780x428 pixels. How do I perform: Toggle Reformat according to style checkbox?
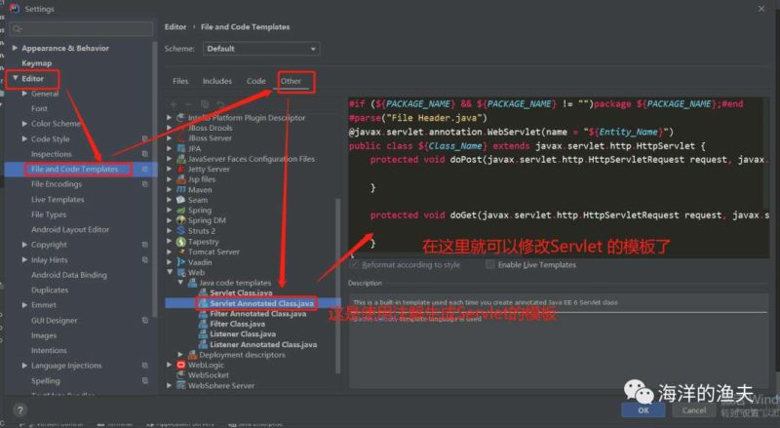click(355, 264)
